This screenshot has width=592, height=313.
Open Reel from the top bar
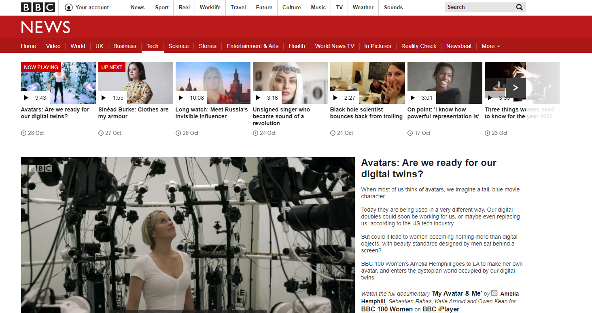[184, 7]
